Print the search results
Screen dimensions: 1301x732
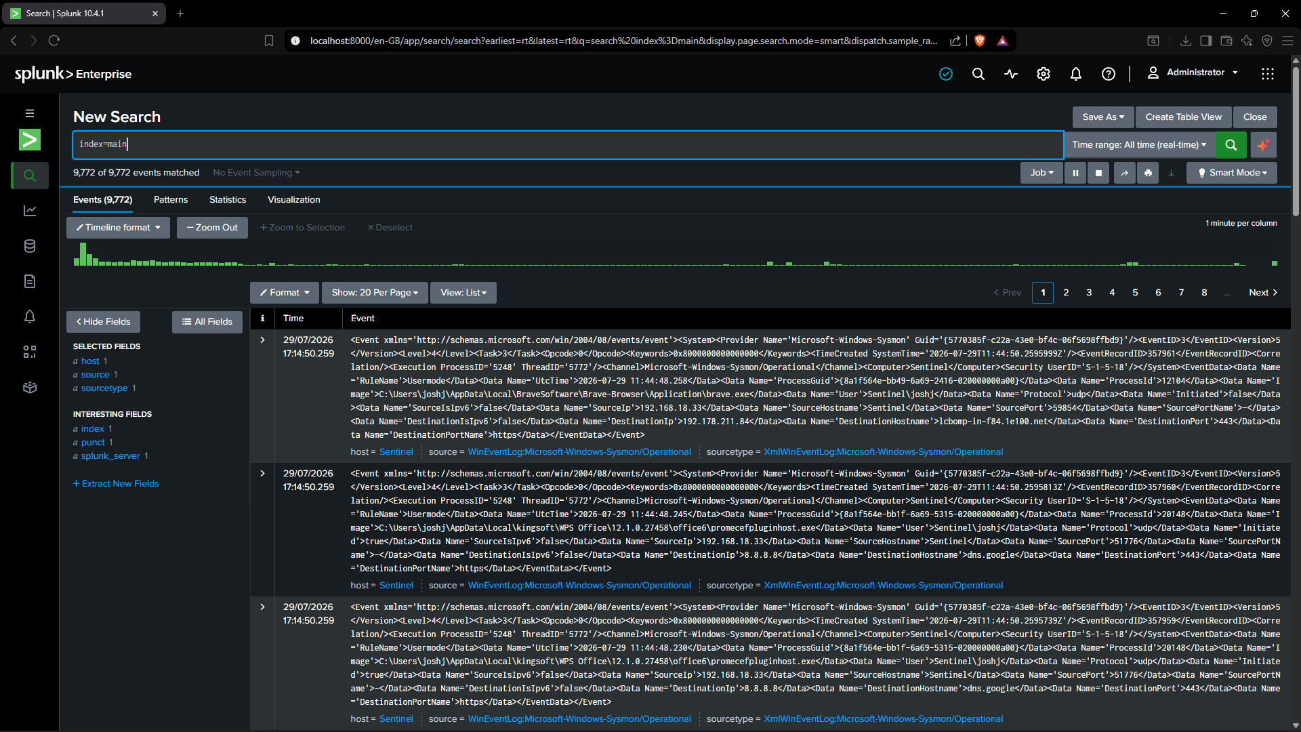pyautogui.click(x=1148, y=173)
